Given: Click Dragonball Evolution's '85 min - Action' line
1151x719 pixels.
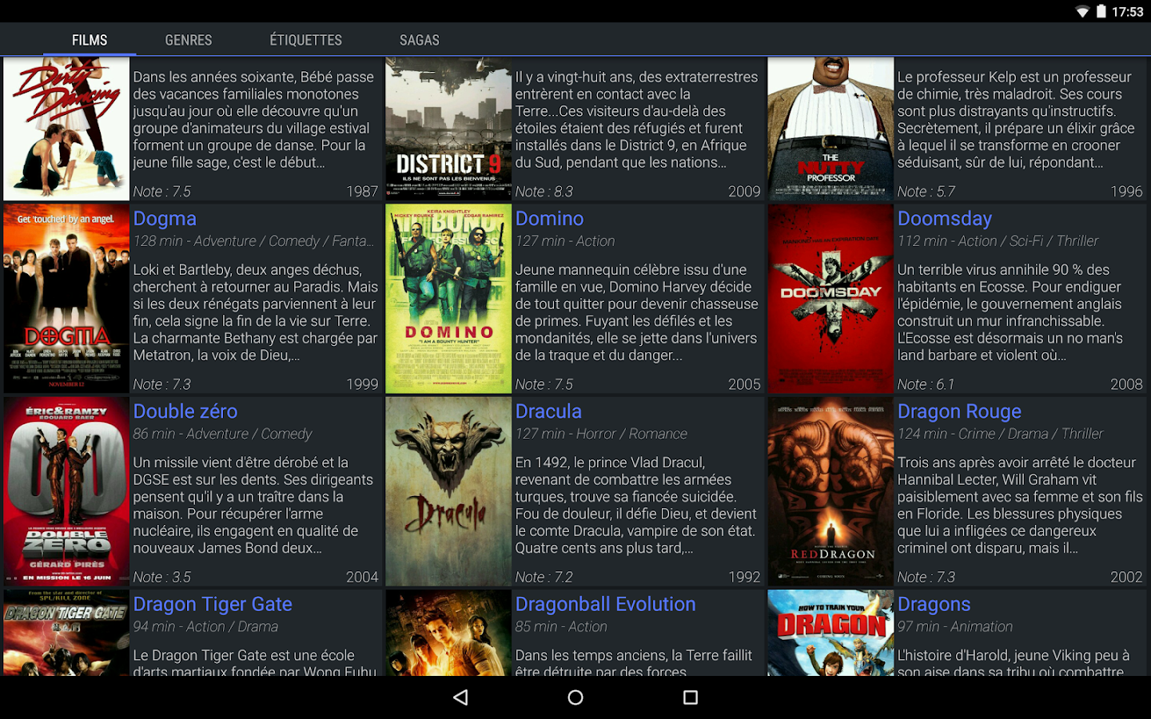Looking at the screenshot, I should (x=561, y=627).
